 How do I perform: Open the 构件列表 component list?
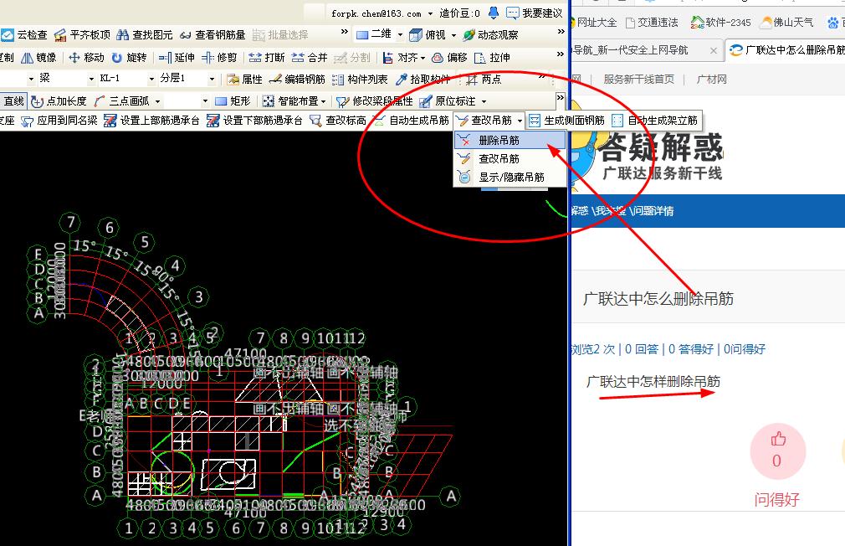coord(360,80)
